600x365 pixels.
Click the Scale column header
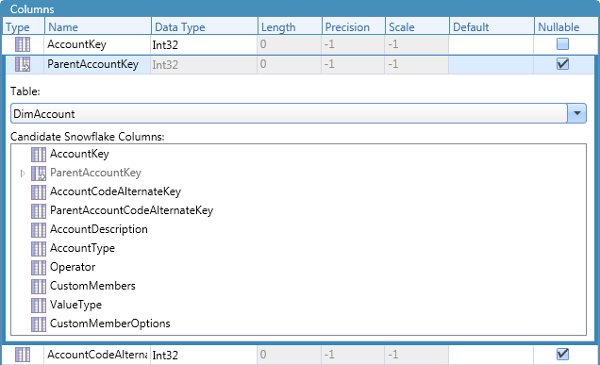(x=418, y=26)
